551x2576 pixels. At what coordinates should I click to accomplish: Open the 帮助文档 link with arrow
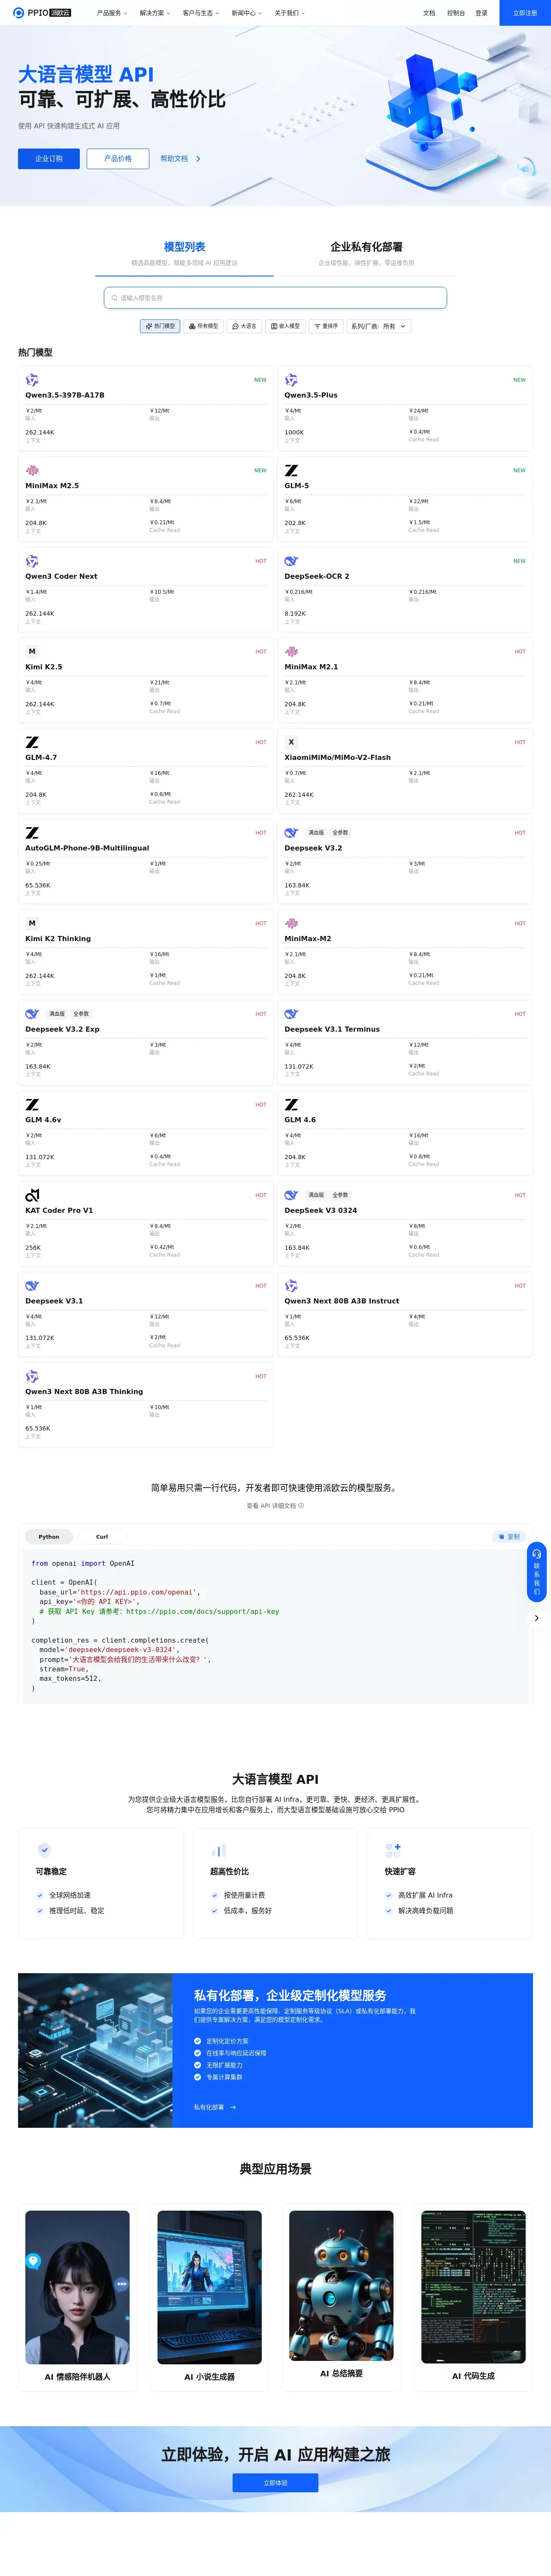(x=181, y=158)
